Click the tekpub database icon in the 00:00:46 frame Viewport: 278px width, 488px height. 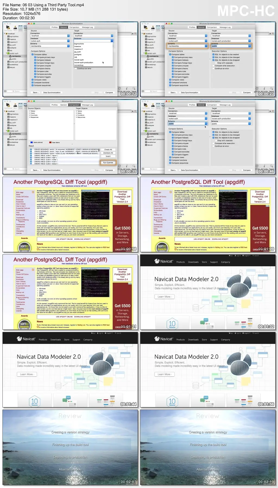tap(146, 145)
